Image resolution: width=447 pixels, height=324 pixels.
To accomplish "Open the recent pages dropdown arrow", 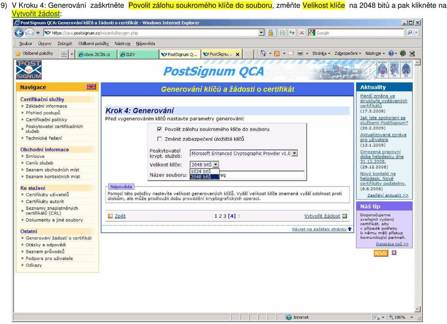I will (38, 33).
